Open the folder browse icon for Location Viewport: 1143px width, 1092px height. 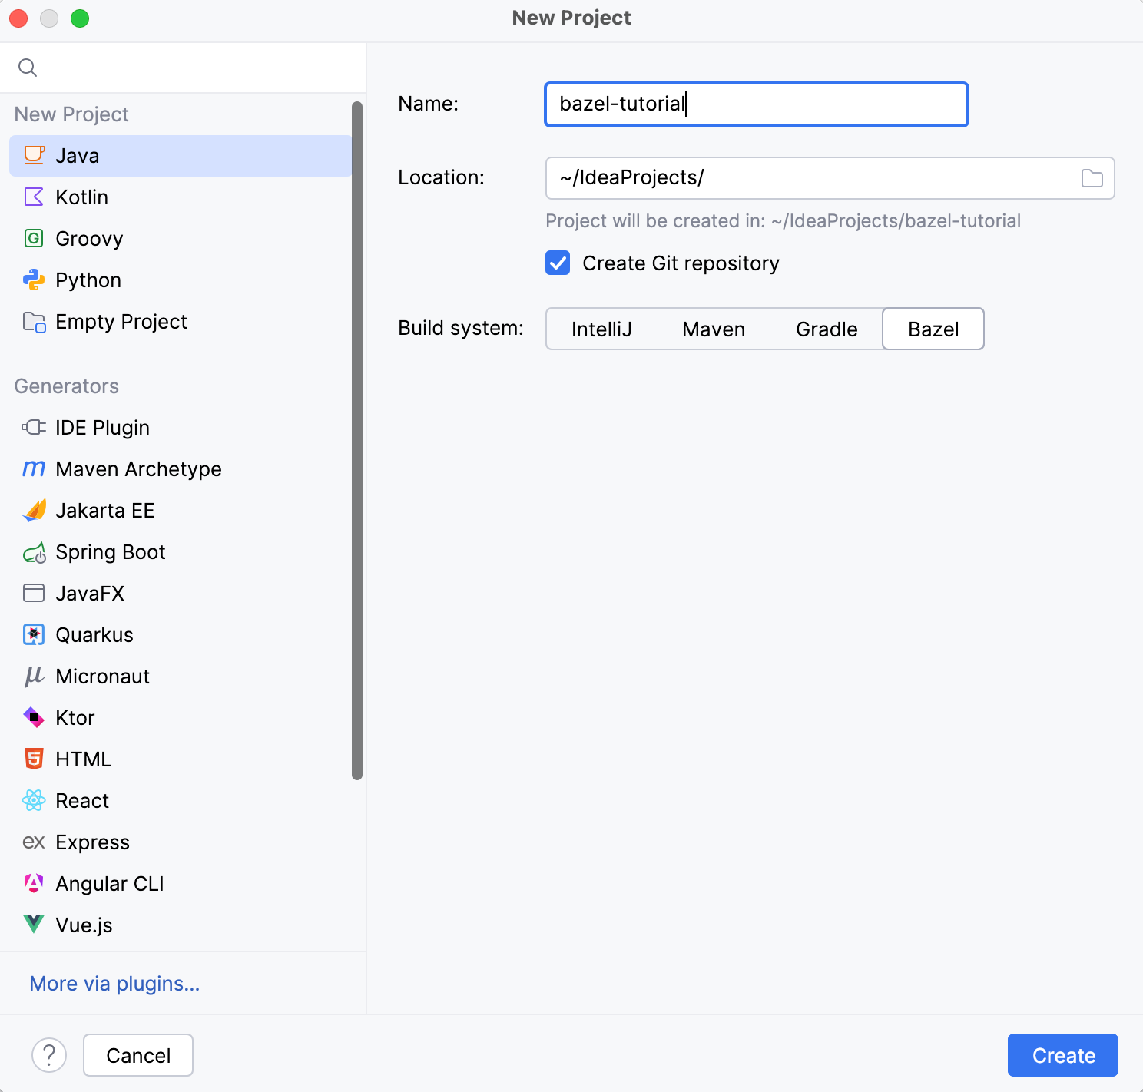click(1092, 178)
